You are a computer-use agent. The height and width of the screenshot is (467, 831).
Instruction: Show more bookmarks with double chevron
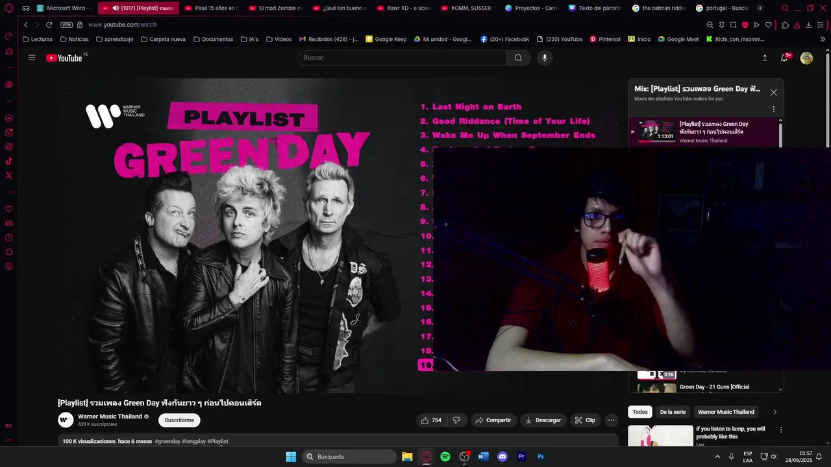823,39
